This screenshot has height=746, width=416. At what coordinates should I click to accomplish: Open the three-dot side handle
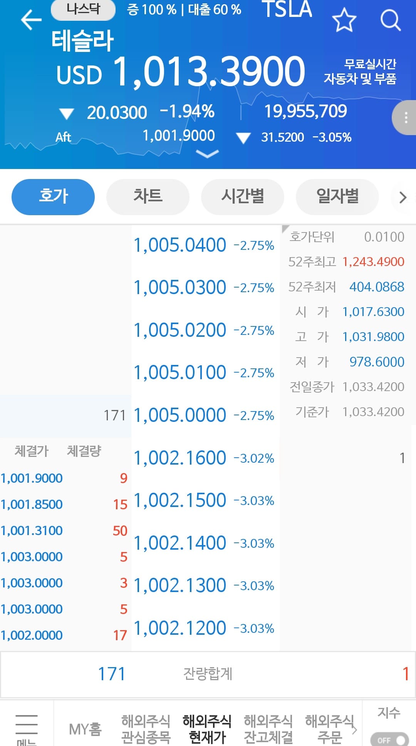(405, 117)
